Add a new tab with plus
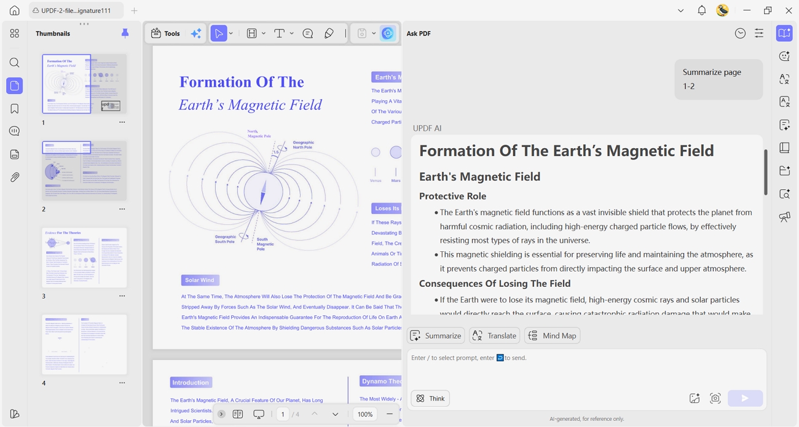The image size is (799, 427). point(134,10)
